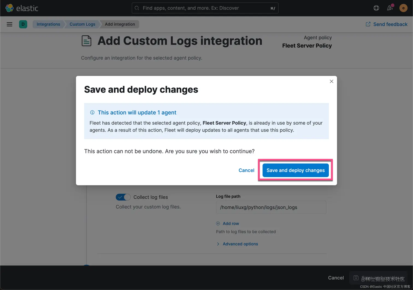This screenshot has height=290, width=413.
Task: Click 'Path to log files to be collected' text
Action: (x=246, y=232)
